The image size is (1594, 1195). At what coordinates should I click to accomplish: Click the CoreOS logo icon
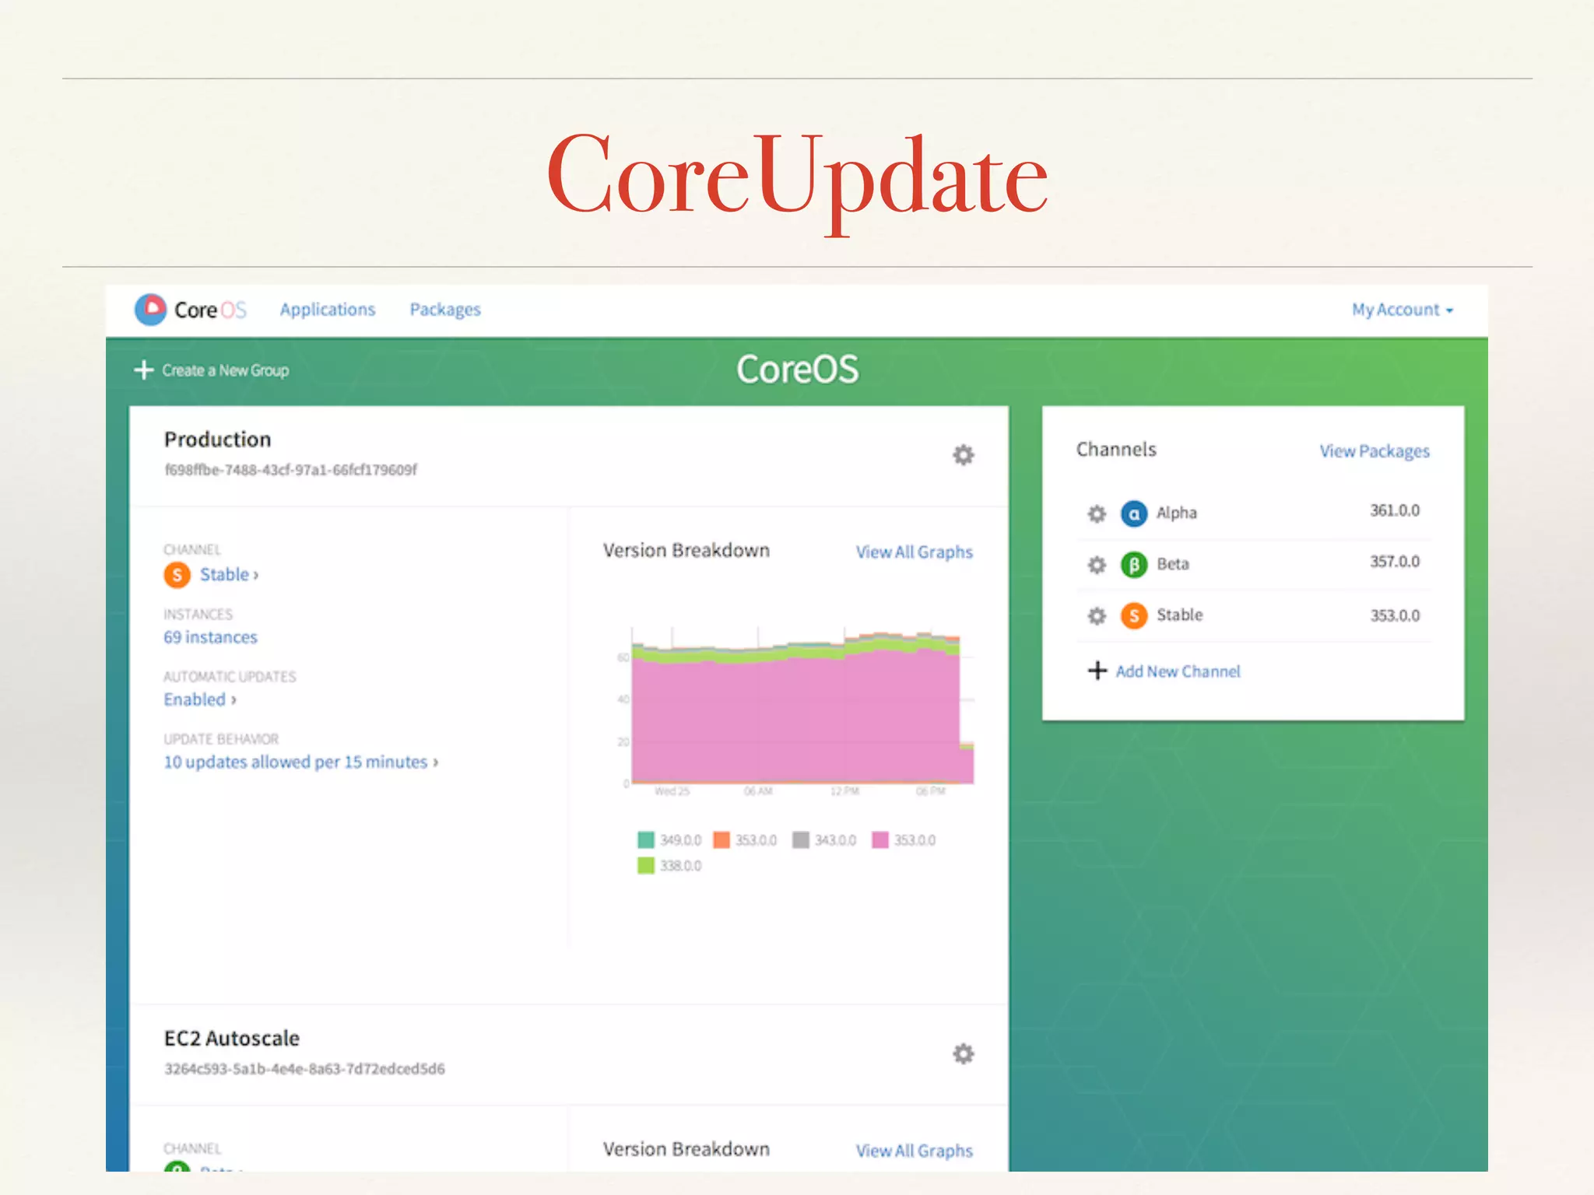pyautogui.click(x=150, y=310)
